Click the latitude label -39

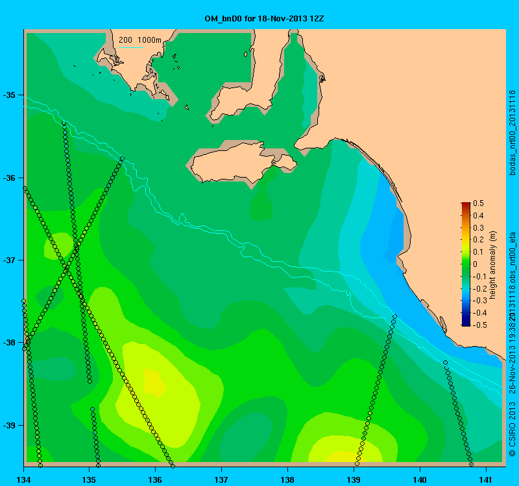(9, 425)
